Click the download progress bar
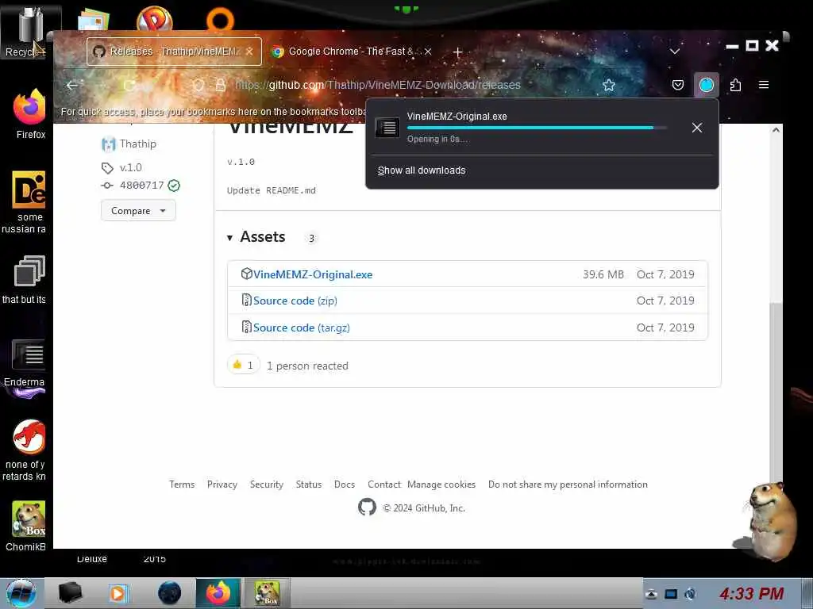The image size is (813, 609). [x=538, y=128]
